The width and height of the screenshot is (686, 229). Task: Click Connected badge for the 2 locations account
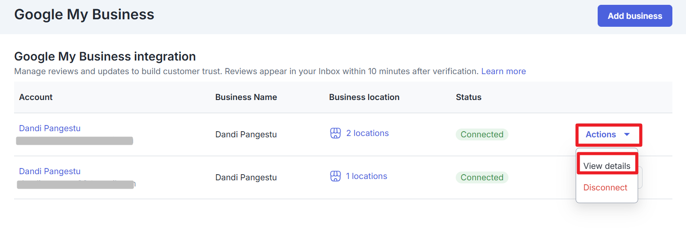[482, 134]
